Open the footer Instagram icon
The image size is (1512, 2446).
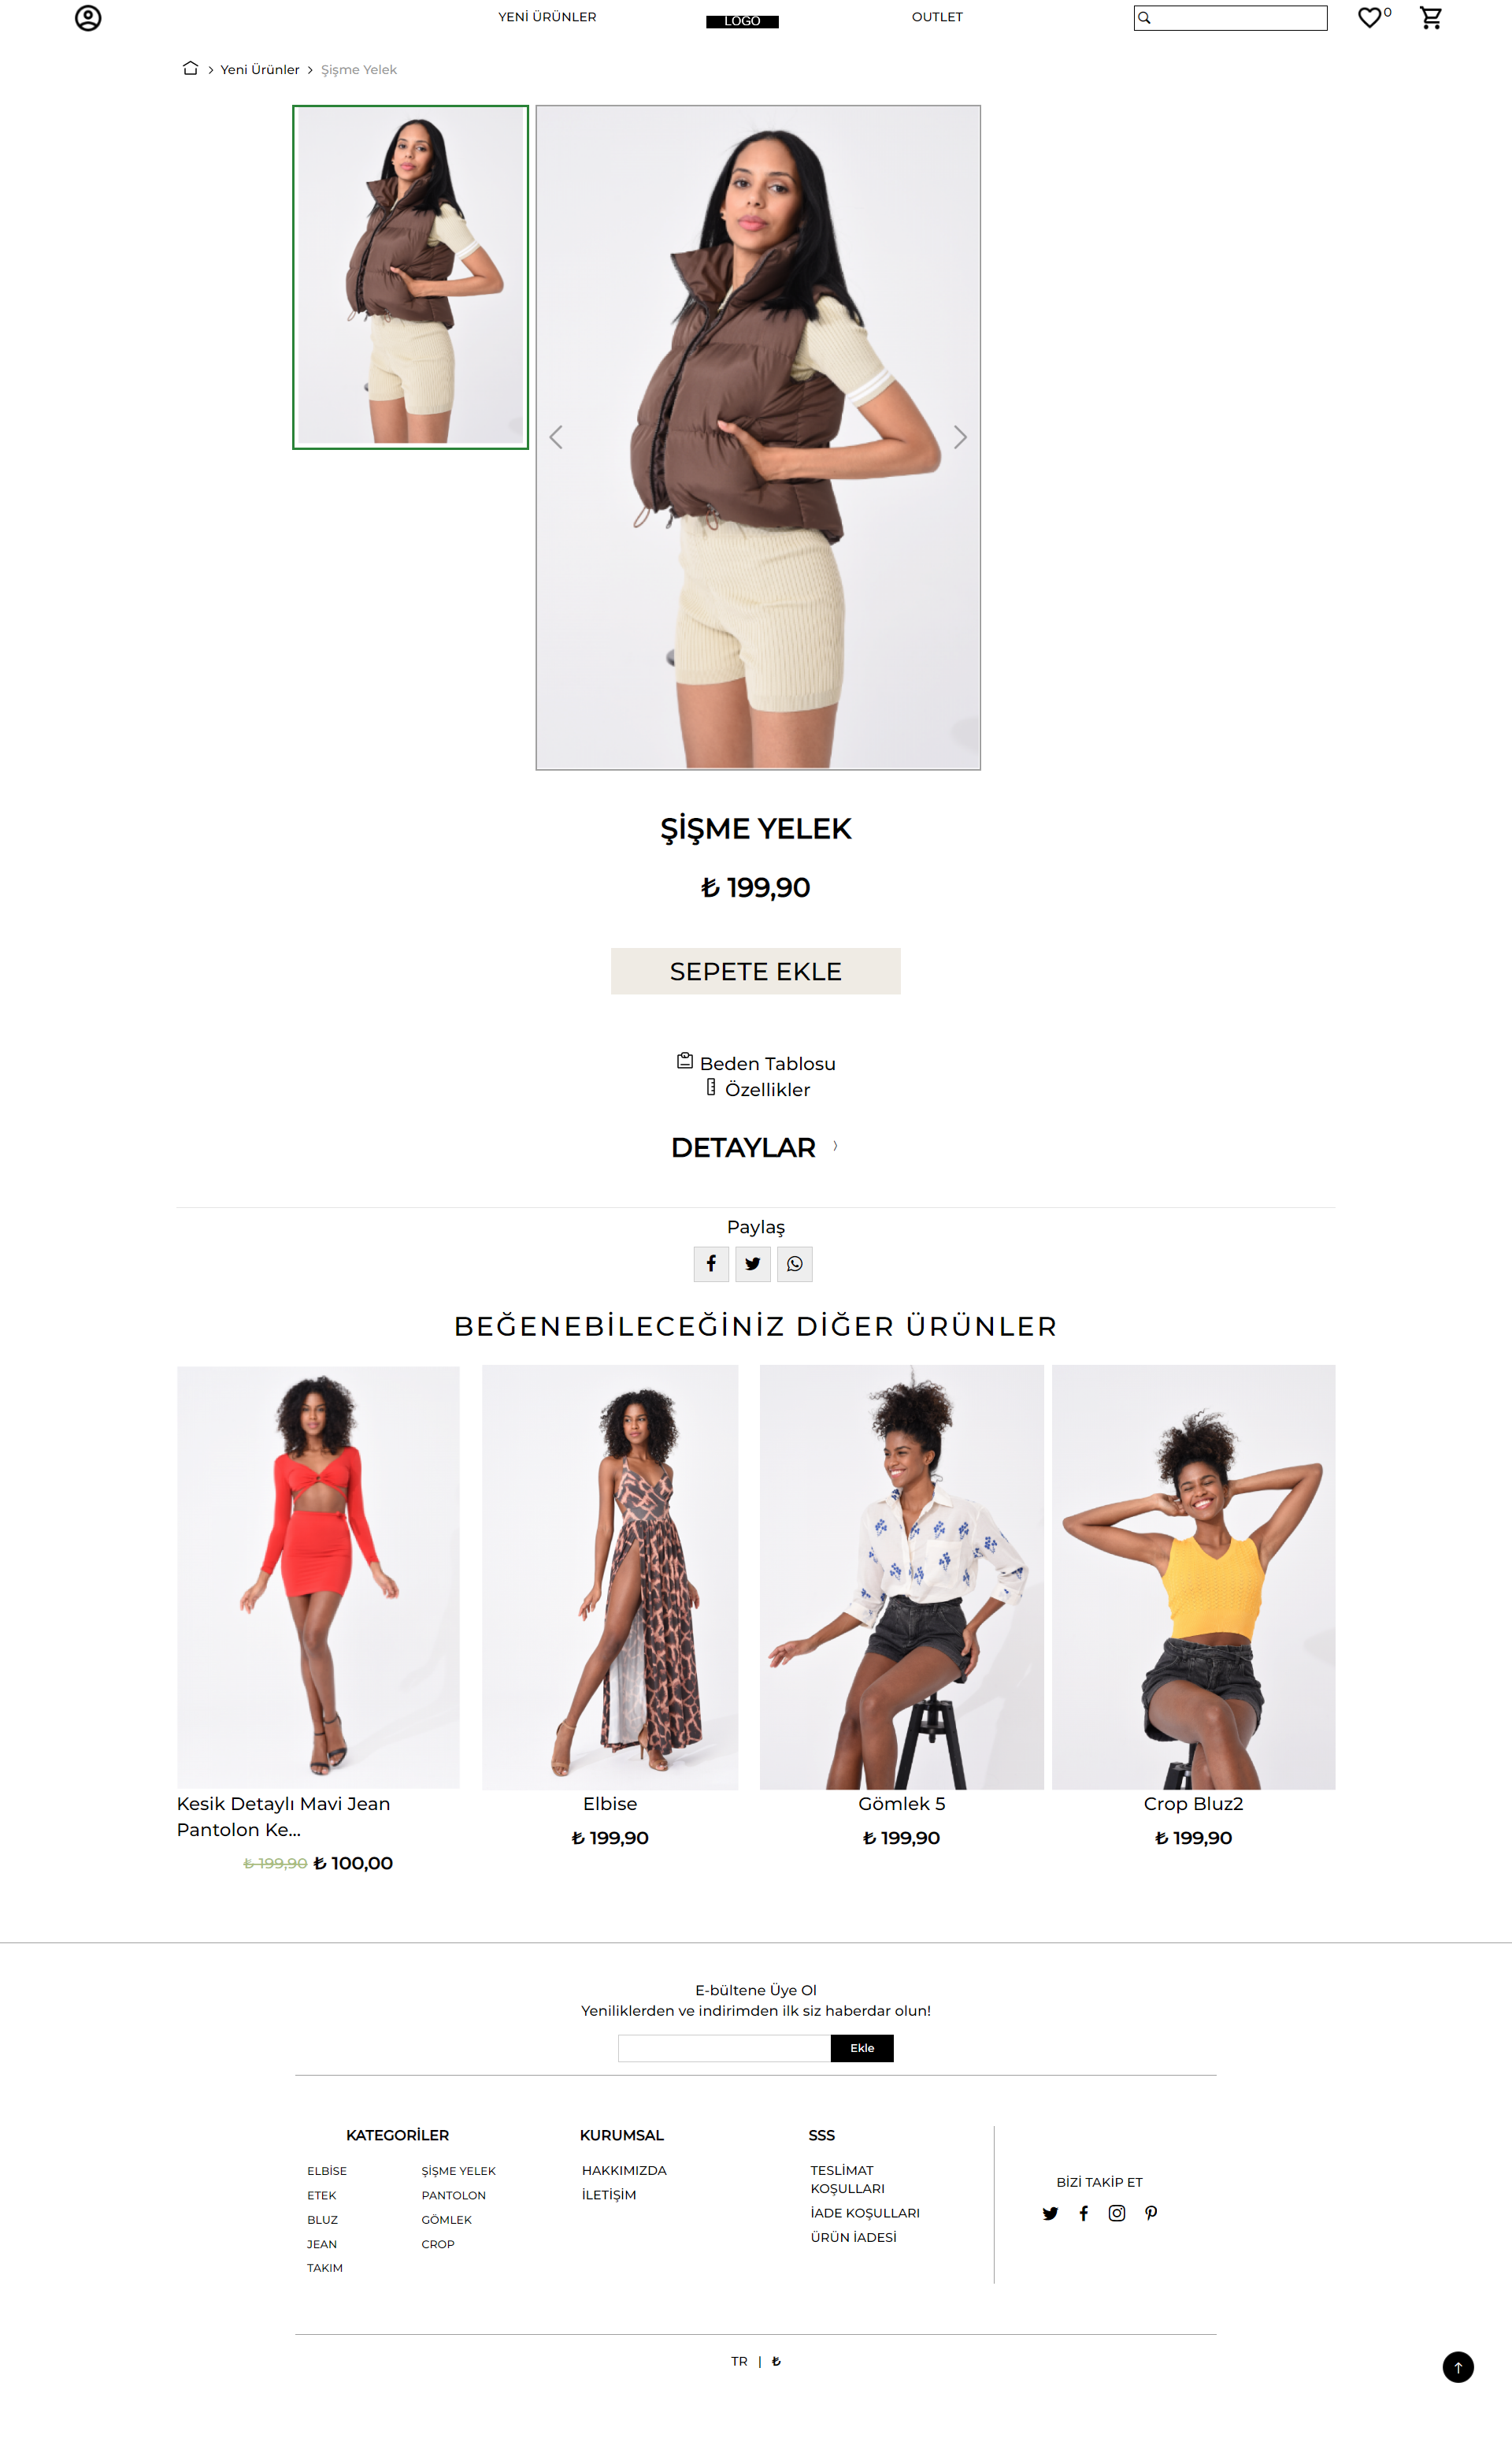(x=1117, y=2213)
